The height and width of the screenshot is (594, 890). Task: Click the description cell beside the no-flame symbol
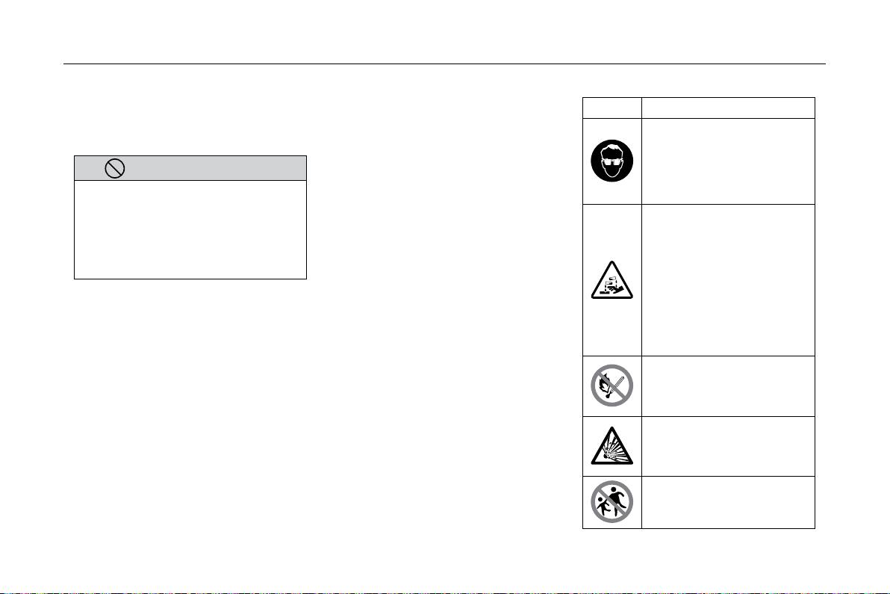pos(728,386)
